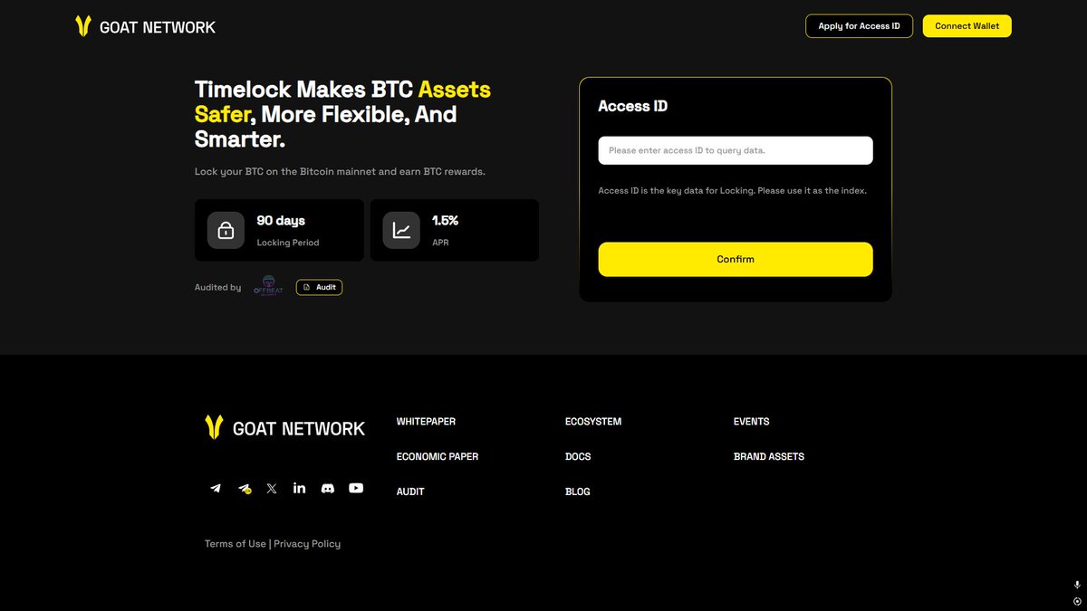Click the 'Audited by' label
Image resolution: width=1087 pixels, height=611 pixels.
[x=218, y=288]
